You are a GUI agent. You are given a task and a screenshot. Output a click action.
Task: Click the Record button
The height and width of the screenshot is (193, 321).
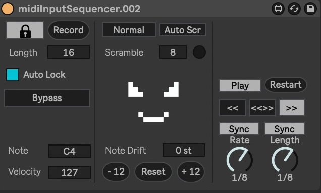[x=69, y=30]
